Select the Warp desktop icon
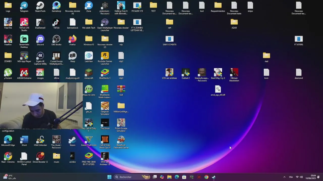Image resolution: width=323 pixels, height=181 pixels. [x=73, y=57]
